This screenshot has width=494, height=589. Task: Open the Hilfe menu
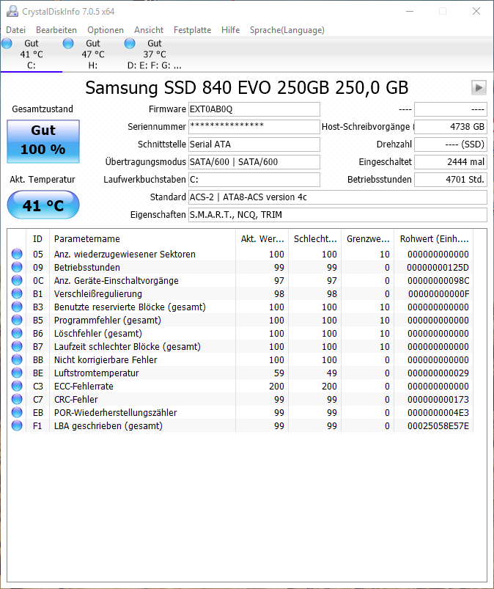230,30
